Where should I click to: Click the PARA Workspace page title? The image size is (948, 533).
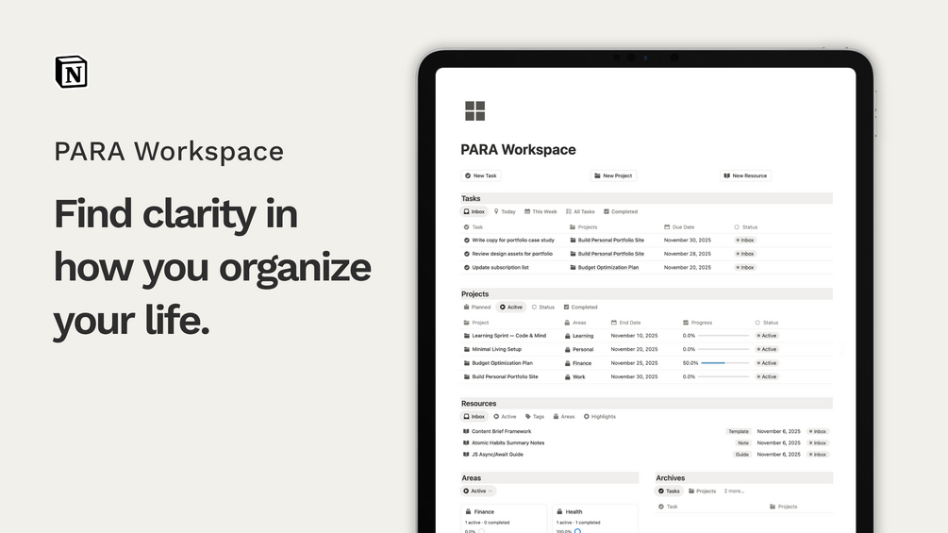(x=518, y=150)
